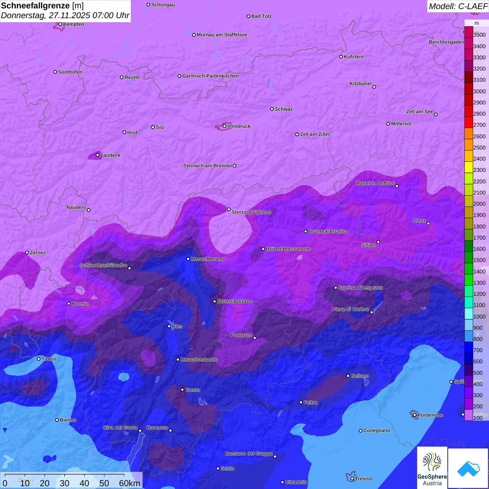Image resolution: width=489 pixels, height=489 pixels.
Task: Click the 'Murnau am Staffelsee' label
Action: click(x=222, y=35)
